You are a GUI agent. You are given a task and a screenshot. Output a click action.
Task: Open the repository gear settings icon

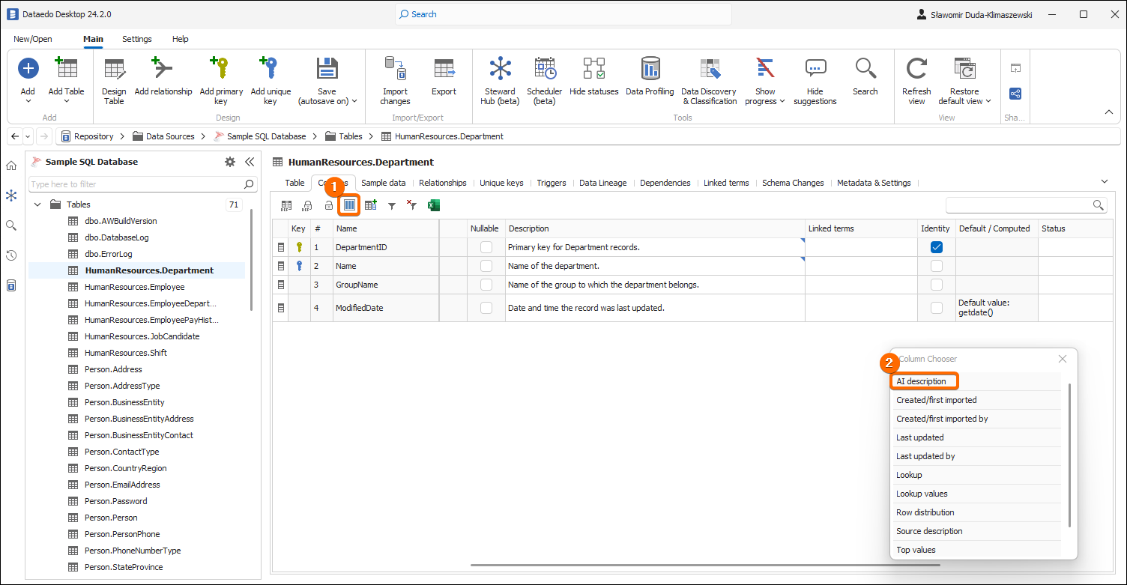pos(230,162)
